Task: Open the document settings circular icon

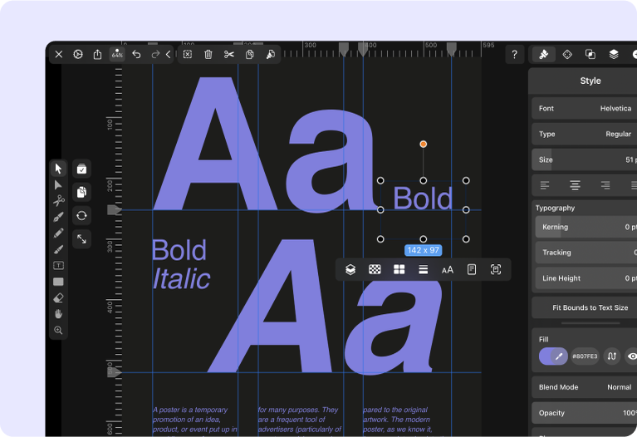Action: coord(78,55)
